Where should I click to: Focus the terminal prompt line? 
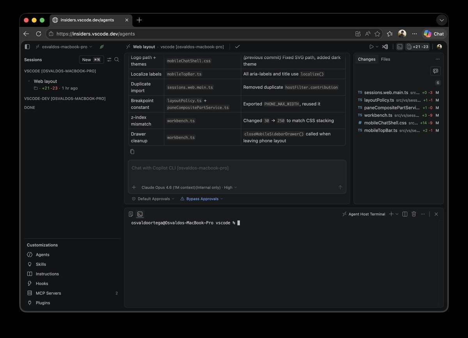coord(186,223)
